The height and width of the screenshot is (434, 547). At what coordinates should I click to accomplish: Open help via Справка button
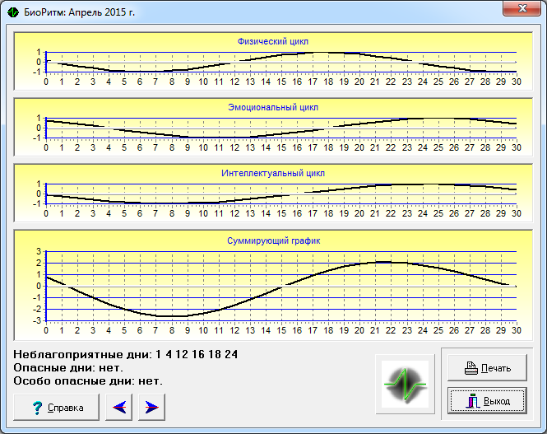(57, 407)
